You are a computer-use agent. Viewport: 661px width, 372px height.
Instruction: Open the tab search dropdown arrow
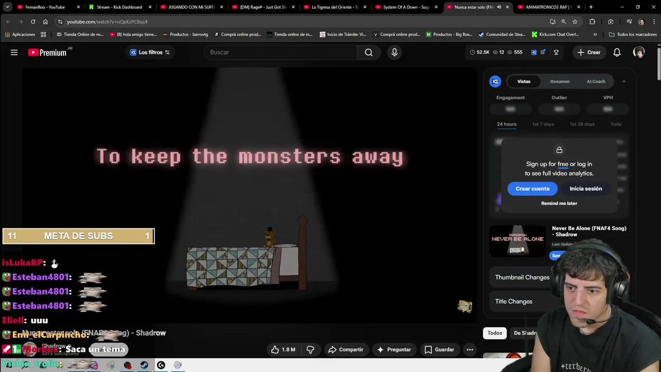7,7
